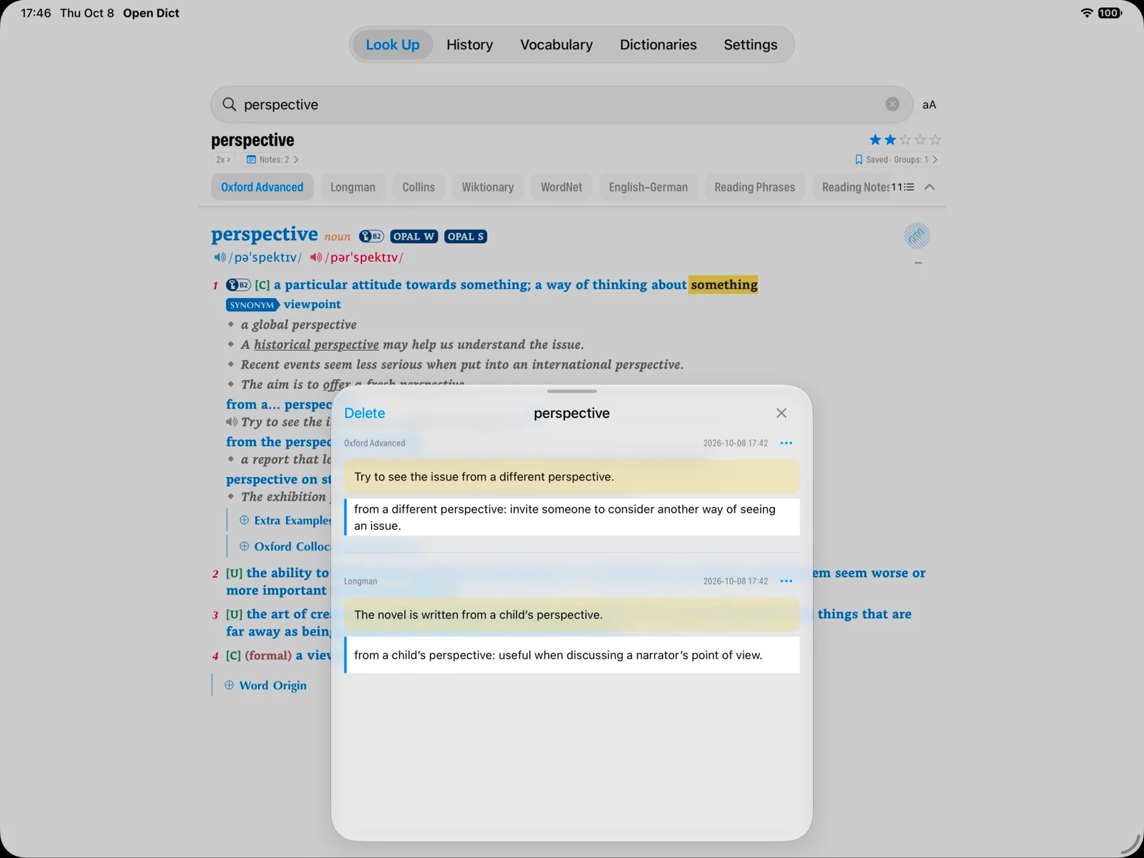This screenshot has height=858, width=1144.
Task: Open the dictionary list icon showing 11
Action: pos(903,187)
